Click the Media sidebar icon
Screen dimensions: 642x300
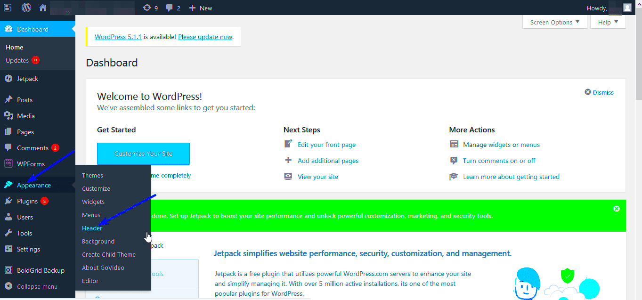pos(8,115)
